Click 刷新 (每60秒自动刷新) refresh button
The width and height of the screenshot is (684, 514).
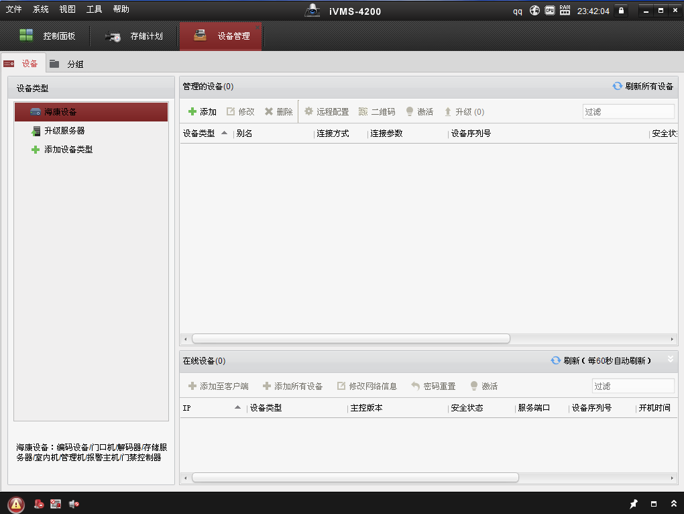(x=601, y=361)
